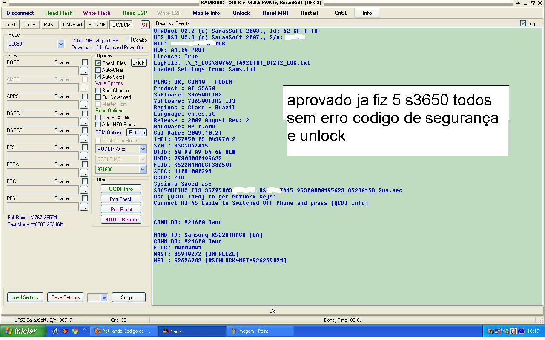Open the dropdown beside Save Settings
Screen dimensions: 545x340
pyautogui.click(x=104, y=297)
